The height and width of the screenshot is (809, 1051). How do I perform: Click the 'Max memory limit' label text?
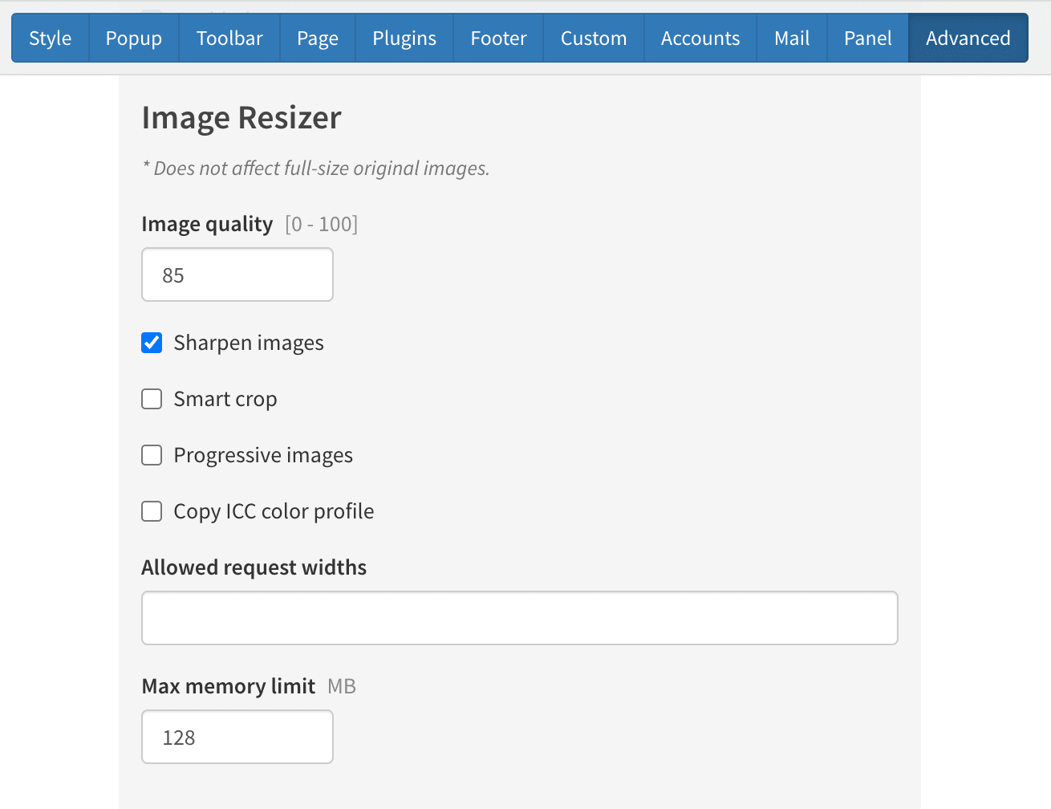(228, 686)
